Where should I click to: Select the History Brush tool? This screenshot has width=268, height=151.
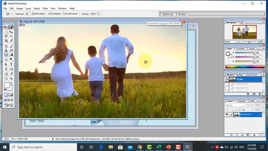(x=11, y=50)
